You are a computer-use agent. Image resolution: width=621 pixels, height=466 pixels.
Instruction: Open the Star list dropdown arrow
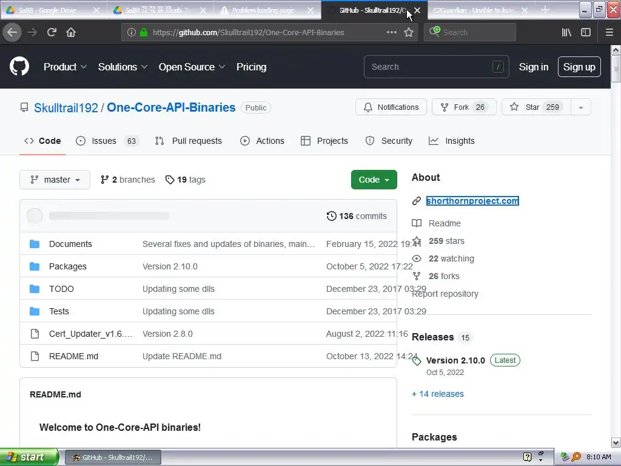(x=581, y=107)
